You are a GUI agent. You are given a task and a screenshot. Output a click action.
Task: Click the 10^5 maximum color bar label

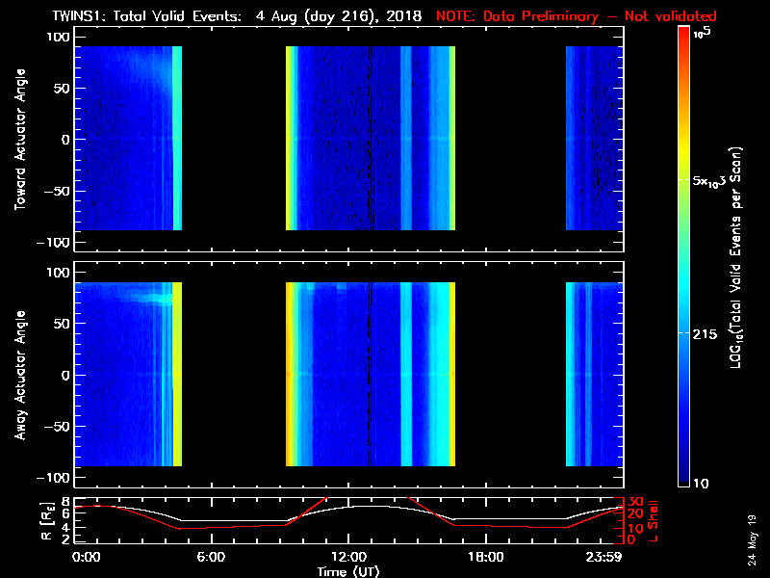point(703,32)
